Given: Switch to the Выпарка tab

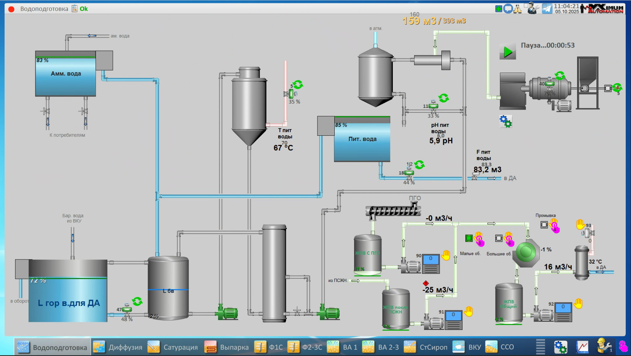Looking at the screenshot, I should pos(227,347).
